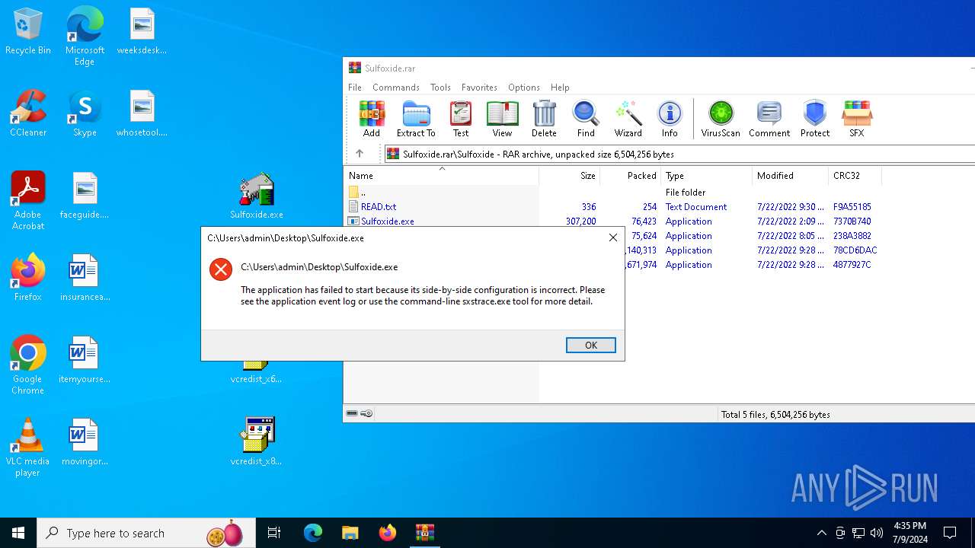This screenshot has width=975, height=548.
Task: Select the Google Chrome desktop shortcut
Action: (28, 365)
